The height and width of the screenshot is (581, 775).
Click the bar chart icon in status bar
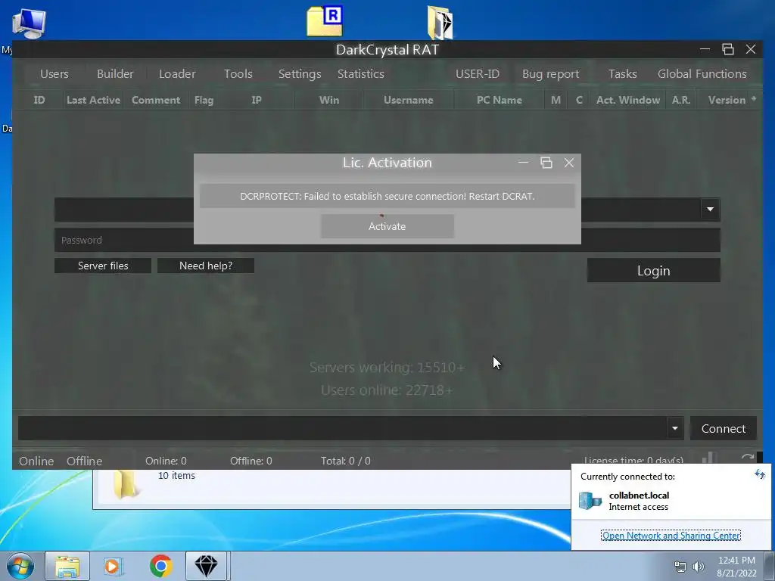click(x=709, y=458)
